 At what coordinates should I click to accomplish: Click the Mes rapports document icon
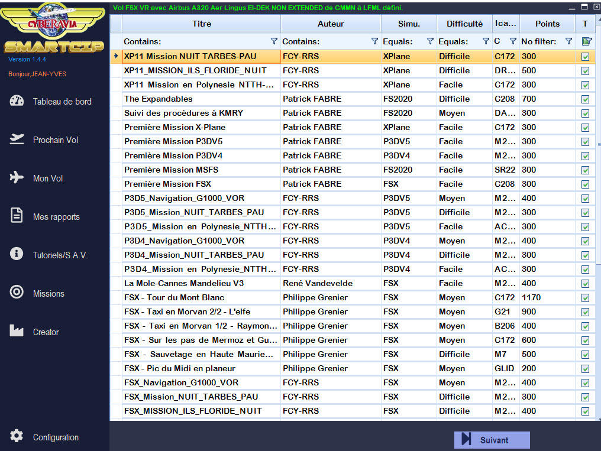[x=17, y=215]
